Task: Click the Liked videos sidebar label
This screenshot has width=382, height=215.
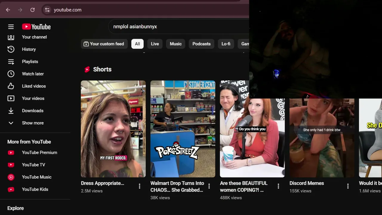Action: pyautogui.click(x=34, y=86)
